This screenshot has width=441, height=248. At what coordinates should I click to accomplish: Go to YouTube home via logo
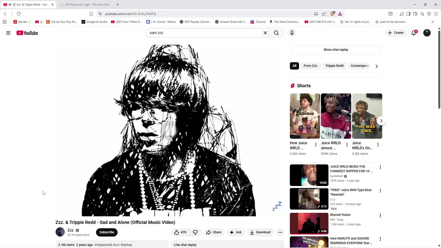(27, 33)
